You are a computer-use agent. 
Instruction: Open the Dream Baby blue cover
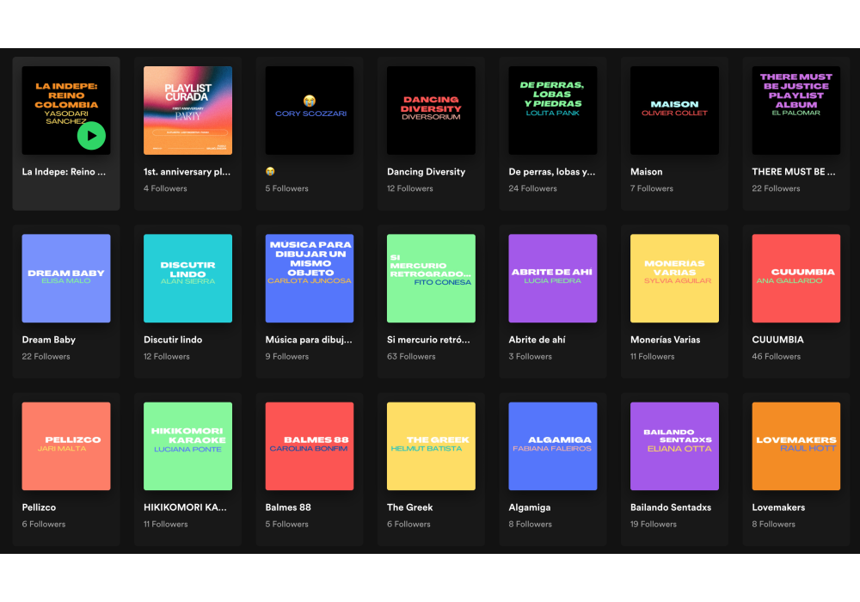click(x=66, y=278)
